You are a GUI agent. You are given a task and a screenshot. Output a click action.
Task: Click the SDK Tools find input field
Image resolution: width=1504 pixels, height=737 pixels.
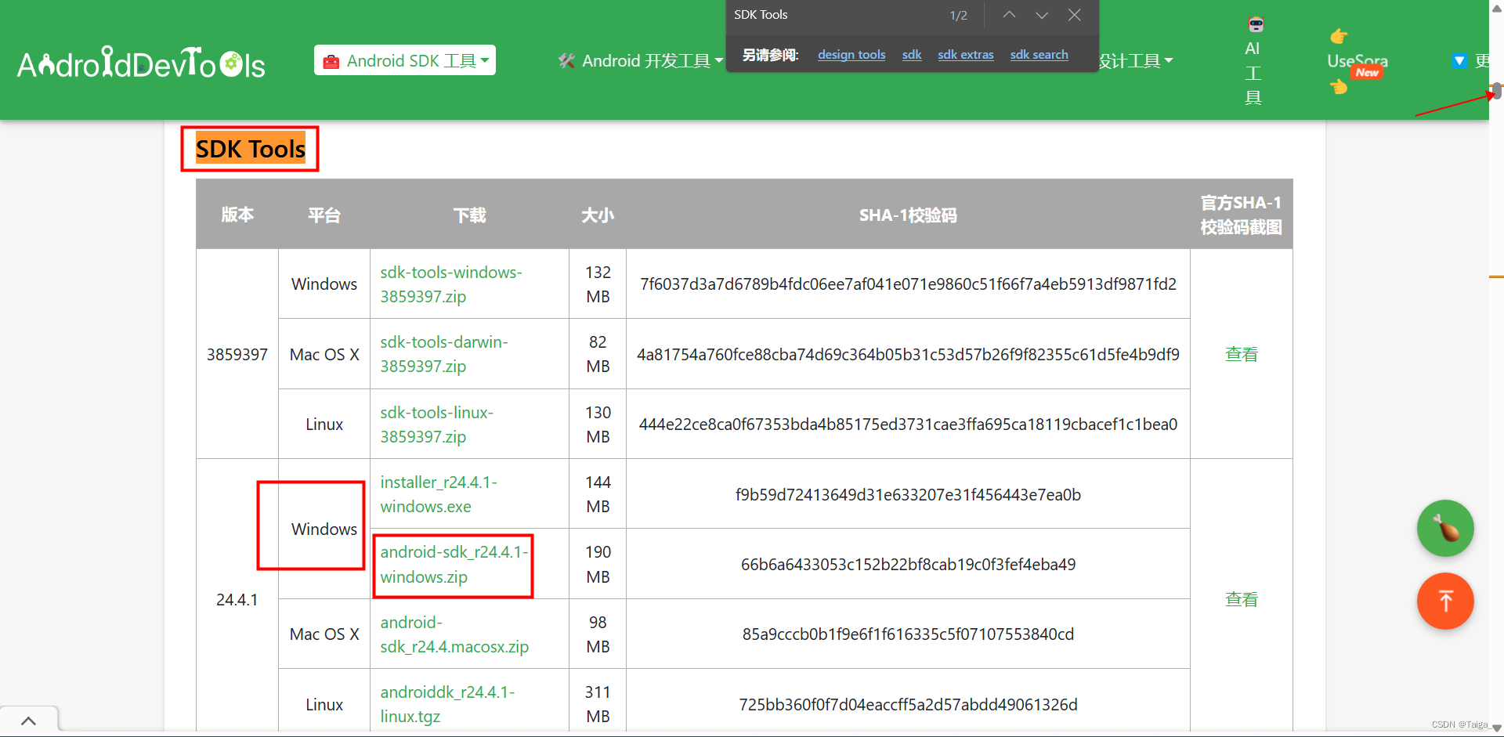point(834,15)
